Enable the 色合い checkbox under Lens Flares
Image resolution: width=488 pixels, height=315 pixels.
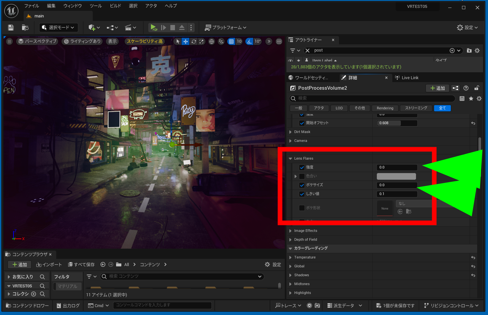[x=302, y=176]
